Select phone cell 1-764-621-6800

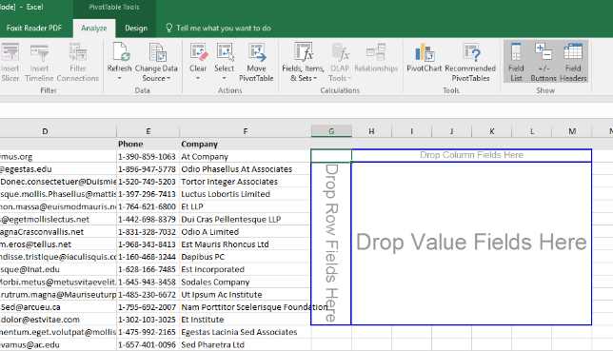point(148,206)
